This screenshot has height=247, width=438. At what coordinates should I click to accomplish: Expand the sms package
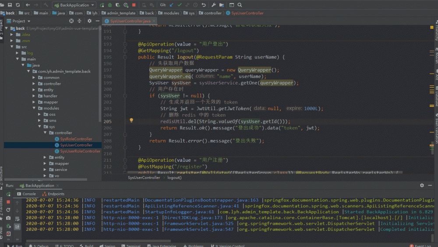[x=39, y=120]
